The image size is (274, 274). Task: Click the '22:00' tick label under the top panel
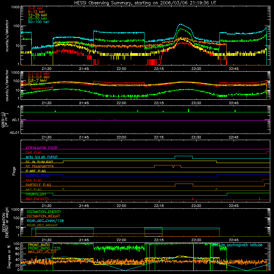121,69
